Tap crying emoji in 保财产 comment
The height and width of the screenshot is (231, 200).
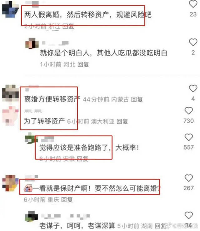tap(28, 188)
